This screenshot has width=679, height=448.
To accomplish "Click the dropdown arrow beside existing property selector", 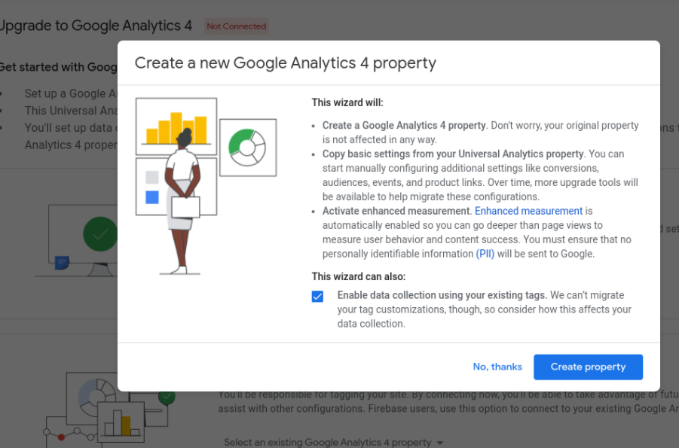I will [440, 443].
